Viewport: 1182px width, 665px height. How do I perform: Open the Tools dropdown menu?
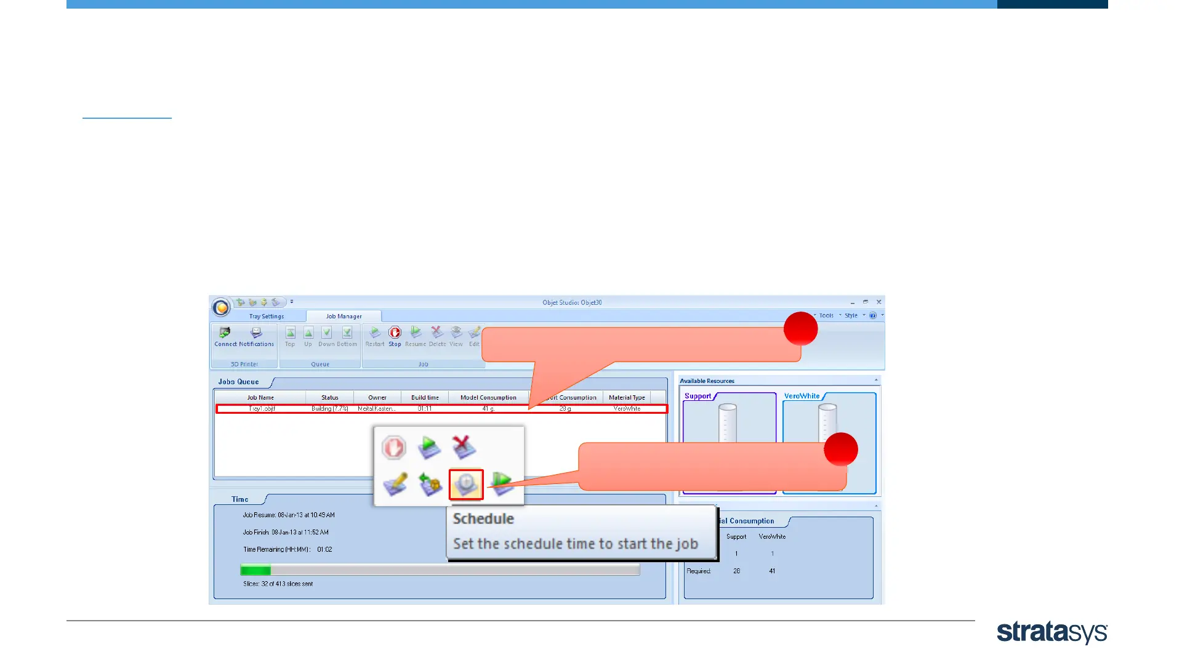tap(826, 315)
